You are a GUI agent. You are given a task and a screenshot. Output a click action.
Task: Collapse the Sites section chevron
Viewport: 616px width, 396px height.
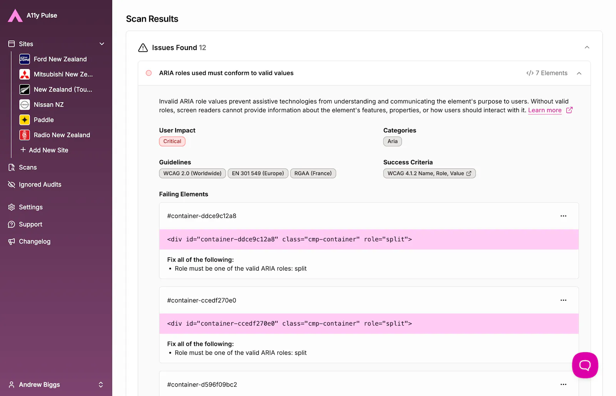pyautogui.click(x=102, y=44)
